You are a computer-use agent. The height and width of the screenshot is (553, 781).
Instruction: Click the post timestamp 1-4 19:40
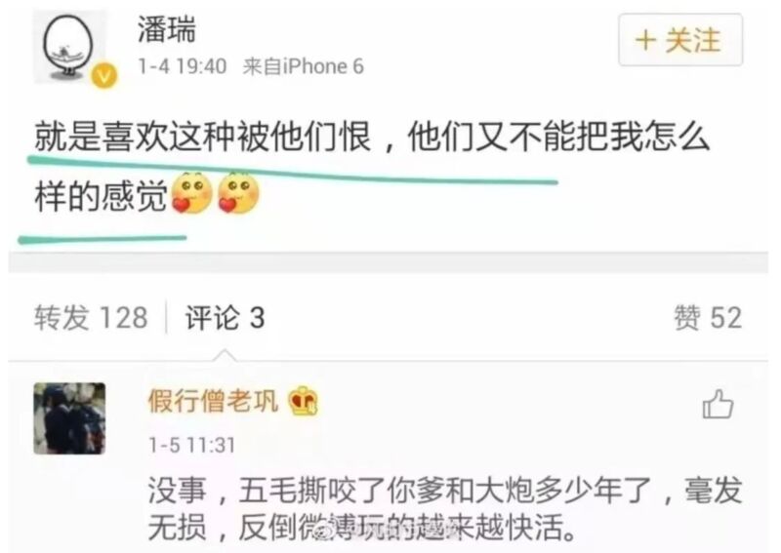tap(183, 66)
